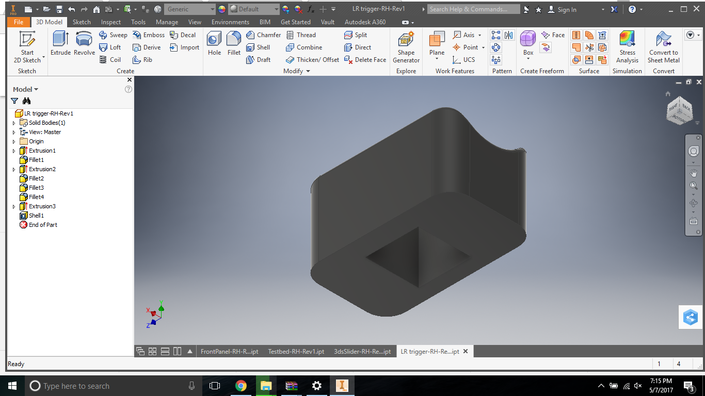Screen dimensions: 705x396
Task: Pick the Shell tool in the Modify panel
Action: (258, 47)
